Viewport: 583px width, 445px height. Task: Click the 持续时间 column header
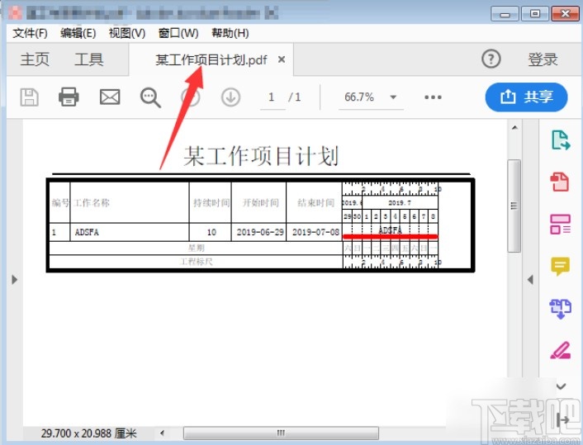pos(211,202)
